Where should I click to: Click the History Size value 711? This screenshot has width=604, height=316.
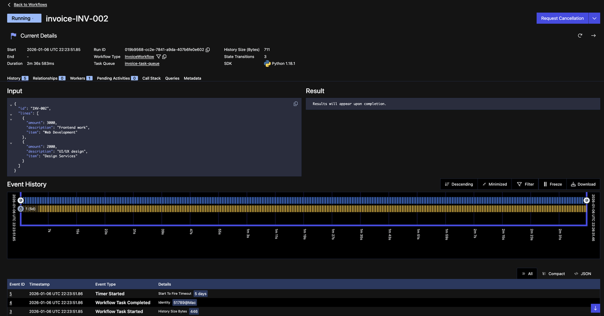[267, 50]
